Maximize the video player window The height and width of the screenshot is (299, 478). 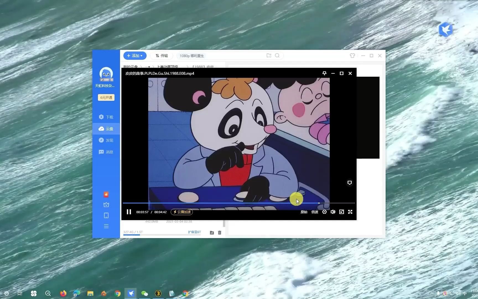[342, 73]
